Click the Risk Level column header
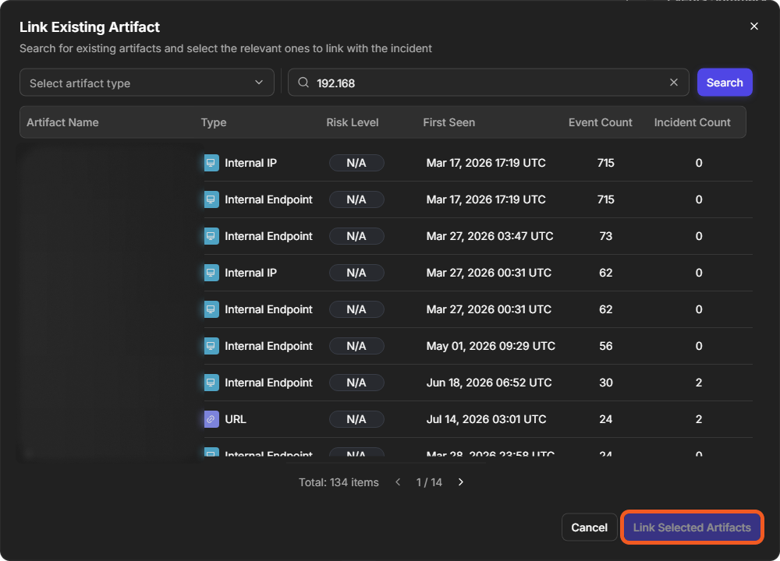This screenshot has height=561, width=780. (x=353, y=122)
